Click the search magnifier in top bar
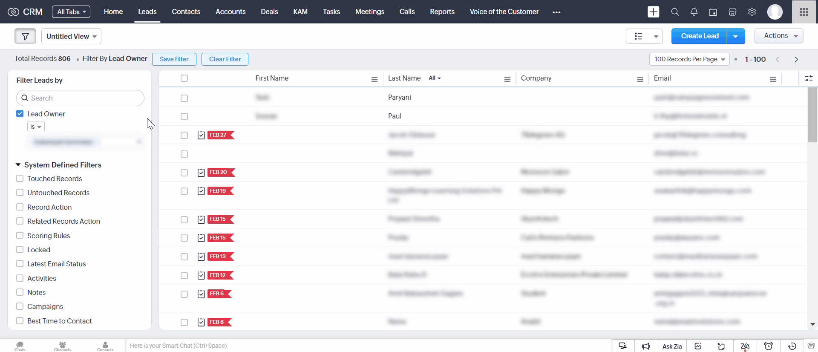The height and width of the screenshot is (352, 818). click(x=675, y=12)
